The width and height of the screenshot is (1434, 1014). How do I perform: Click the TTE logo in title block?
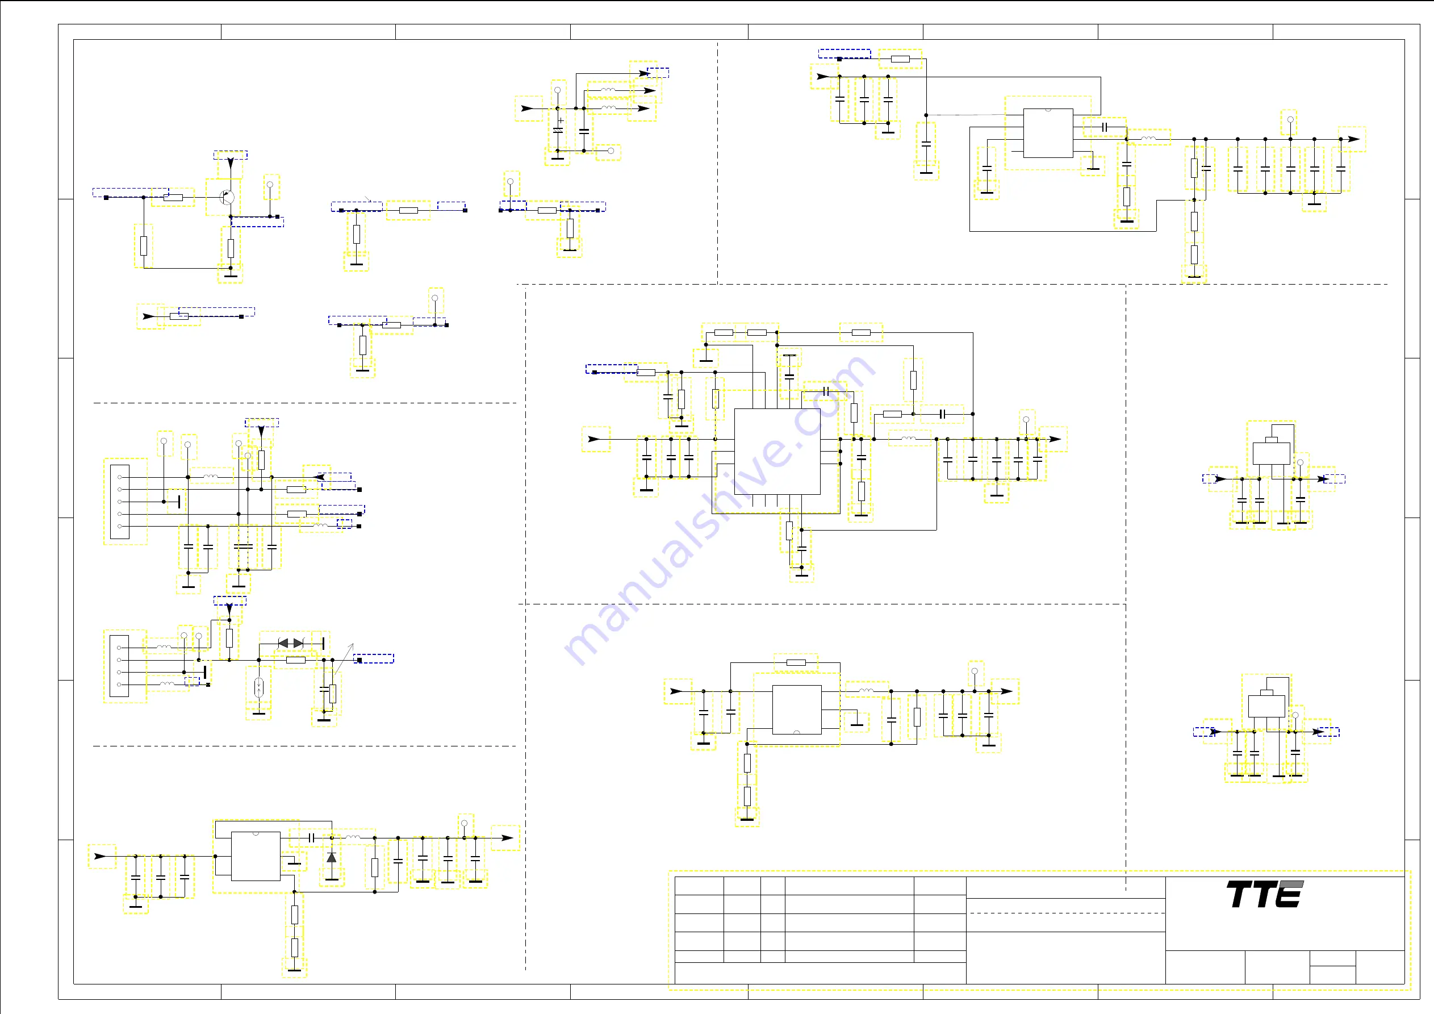point(1265,894)
